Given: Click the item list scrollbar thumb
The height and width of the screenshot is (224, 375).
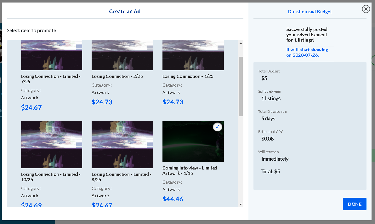Looking at the screenshot, I should coord(241,86).
